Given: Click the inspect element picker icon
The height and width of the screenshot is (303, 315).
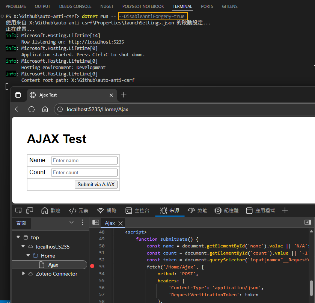Looking at the screenshot, I should coord(19,210).
